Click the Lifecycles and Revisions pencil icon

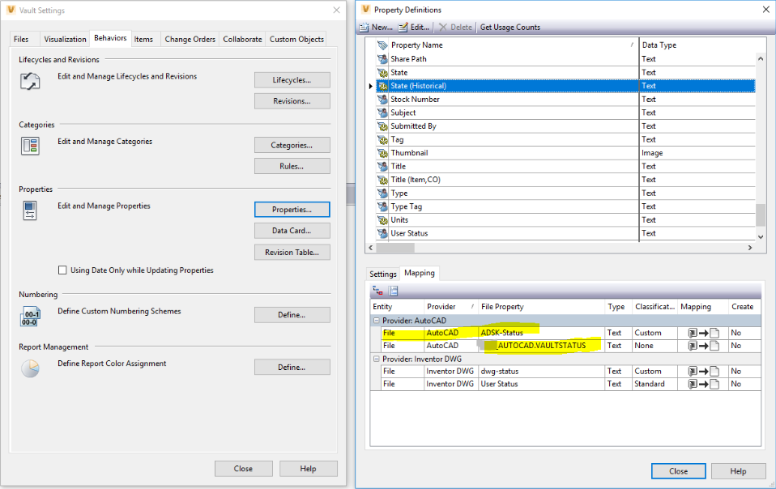pos(30,80)
